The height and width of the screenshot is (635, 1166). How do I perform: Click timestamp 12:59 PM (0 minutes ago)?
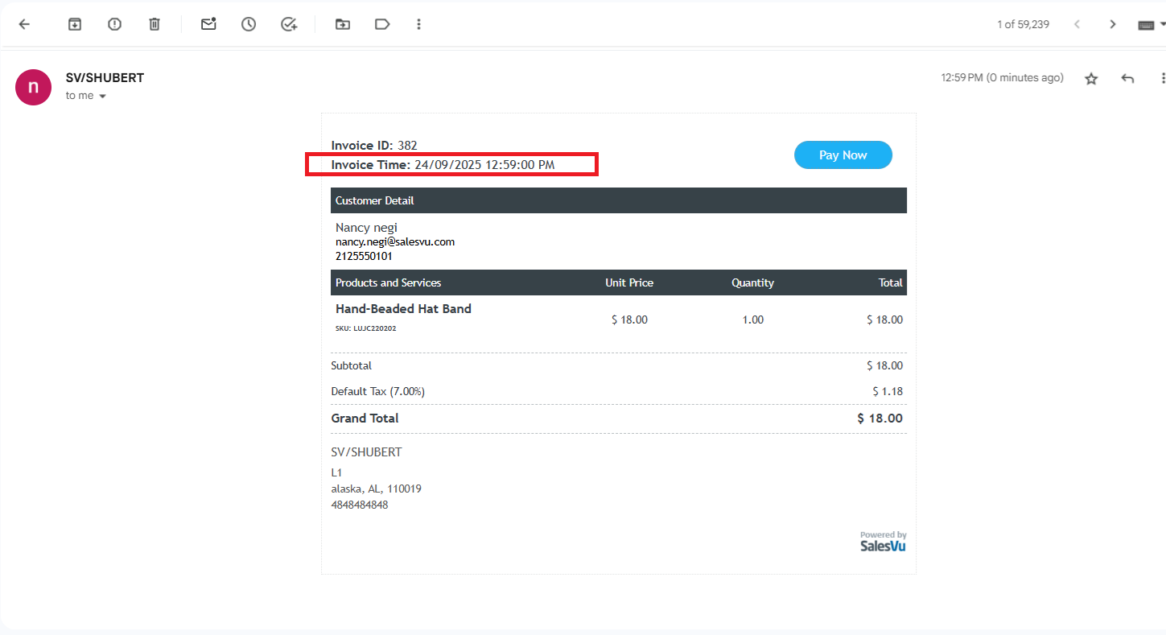(x=1002, y=78)
